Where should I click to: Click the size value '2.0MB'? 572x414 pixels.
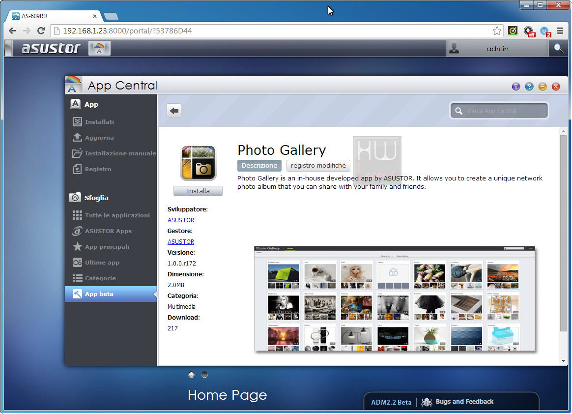click(176, 285)
